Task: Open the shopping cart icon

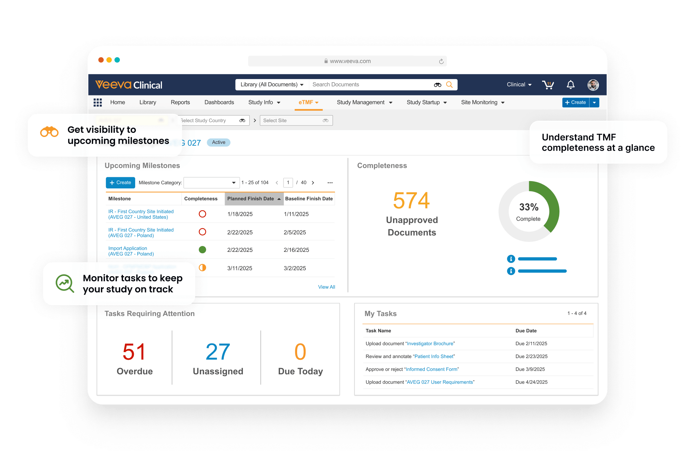Action: (548, 84)
